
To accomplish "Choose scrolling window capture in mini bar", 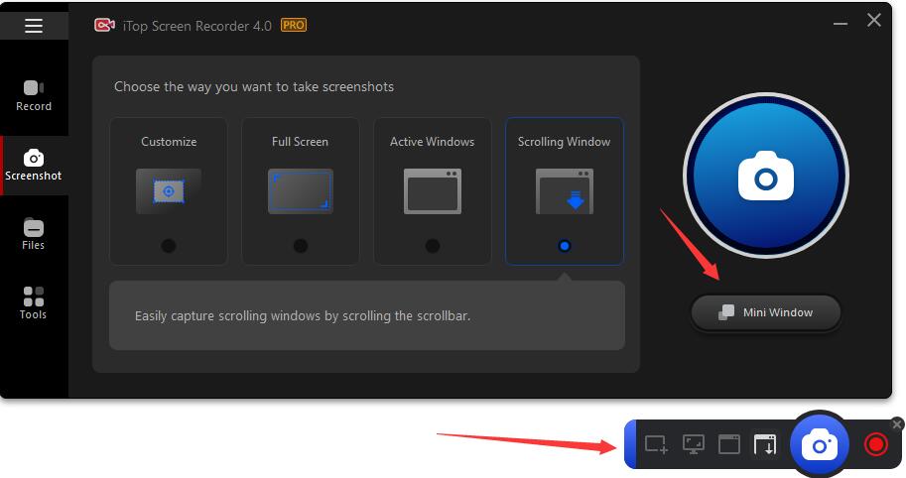I will pos(765,445).
